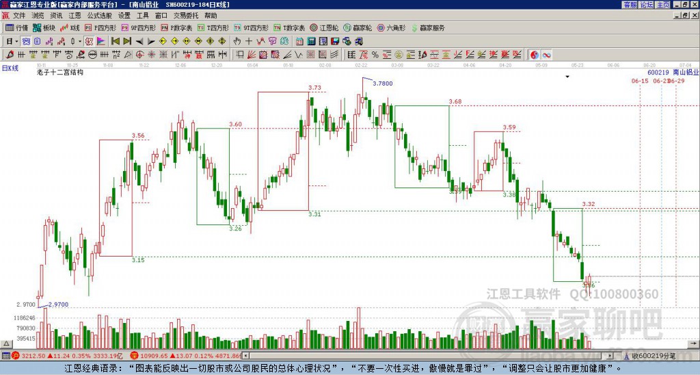Click the up-triangle button beside volume panel
The width and height of the screenshot is (700, 375).
[x=6, y=344]
